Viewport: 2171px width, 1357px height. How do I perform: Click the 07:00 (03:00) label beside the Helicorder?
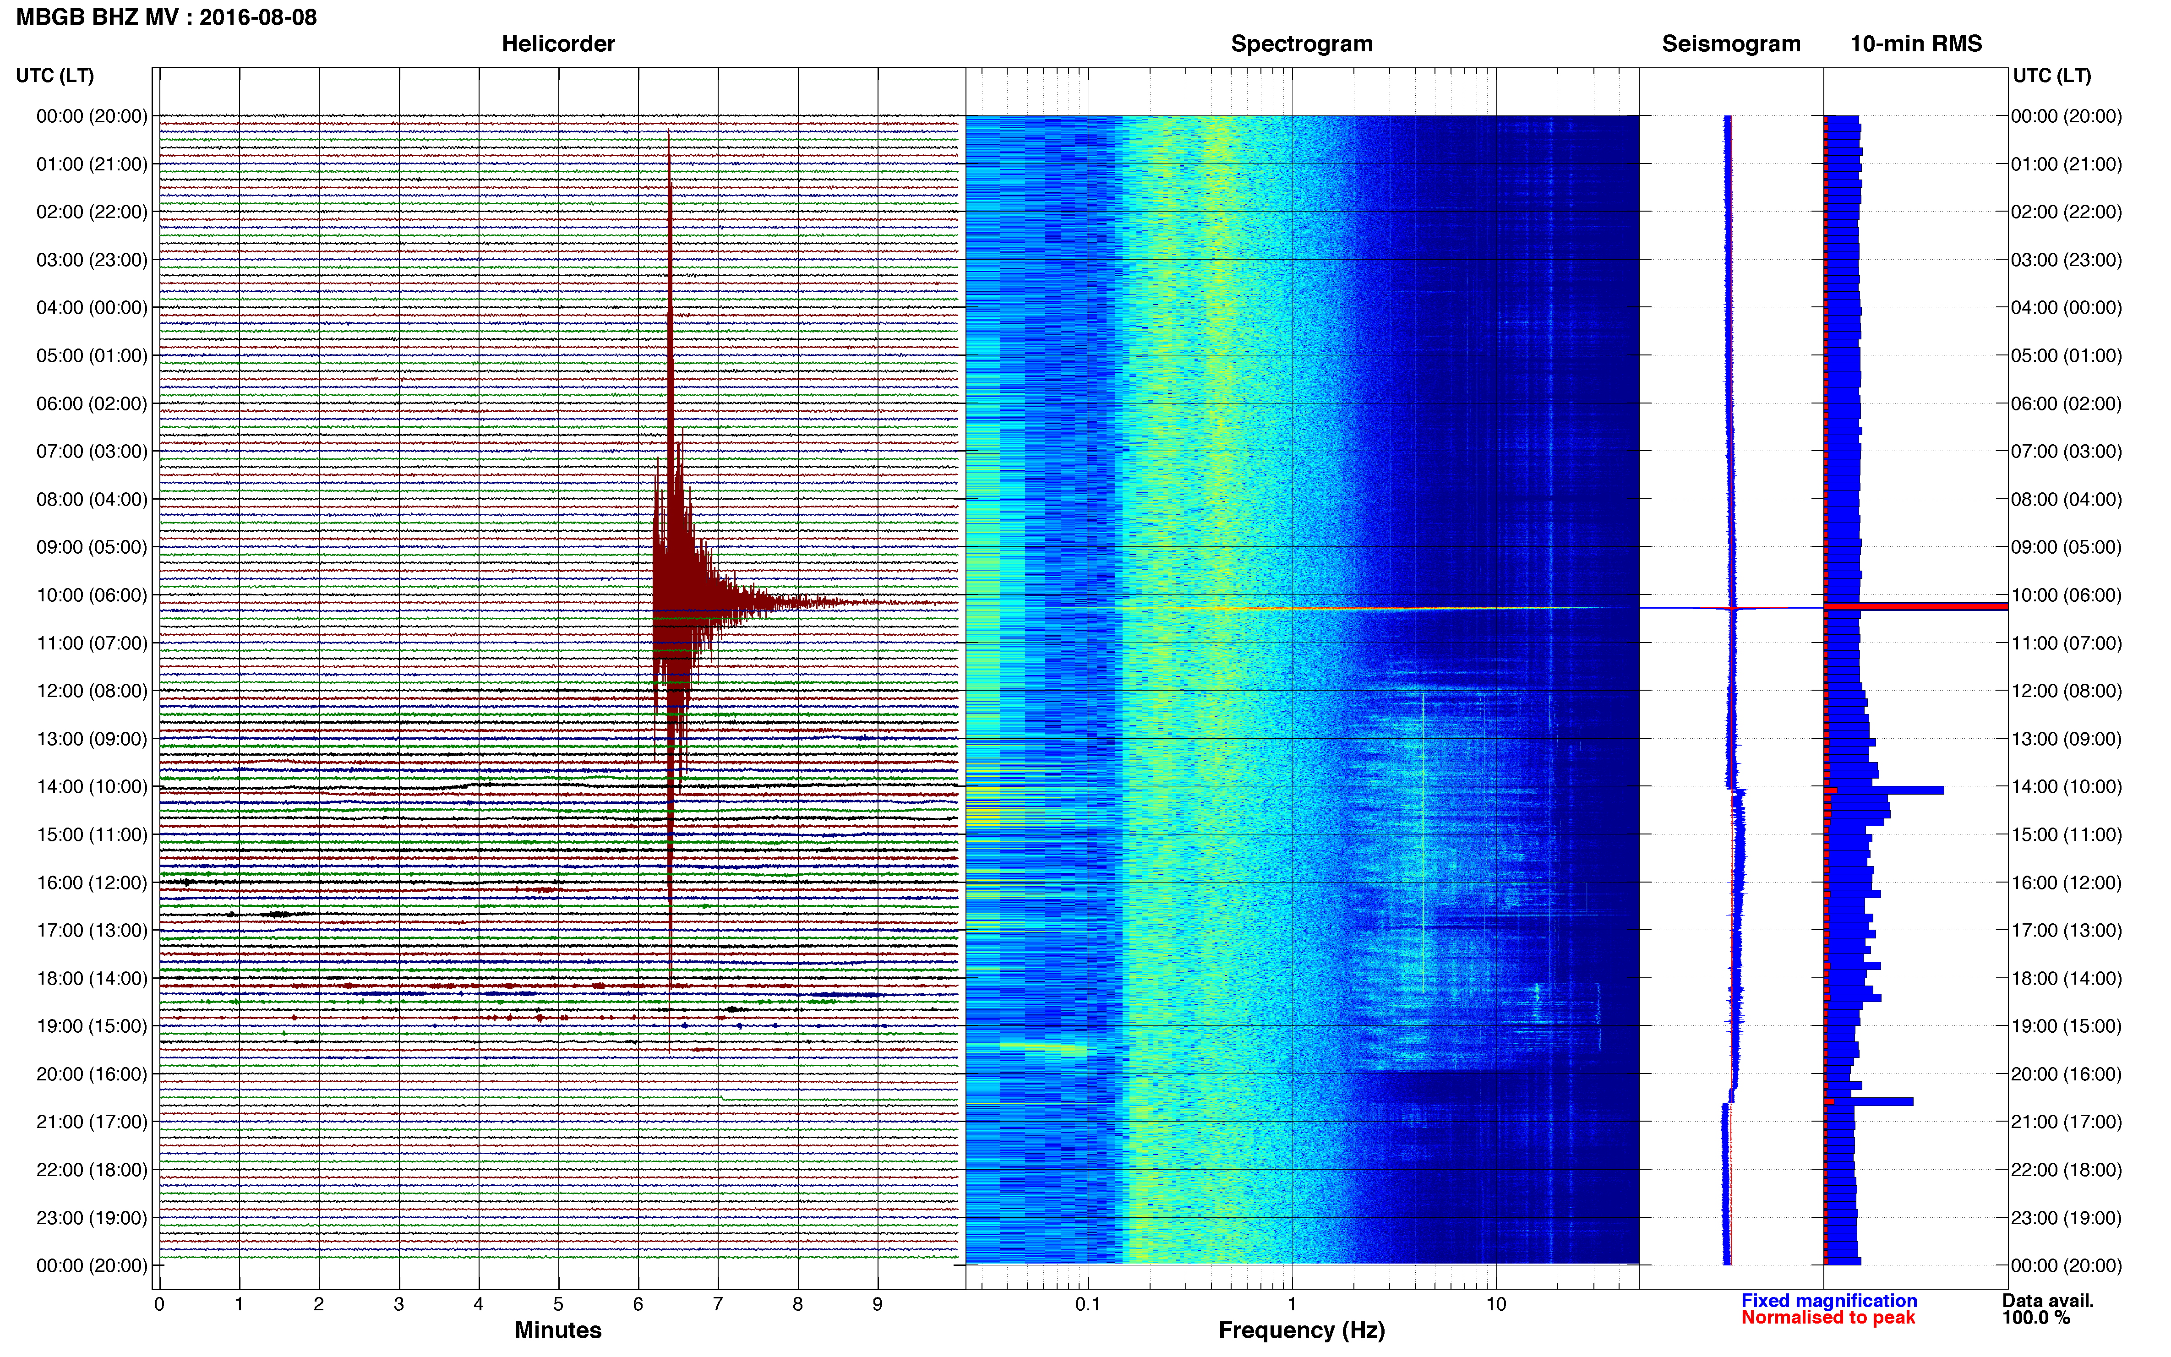coord(92,452)
